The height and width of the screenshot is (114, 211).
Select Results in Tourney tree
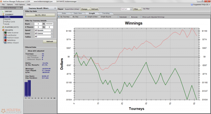tap(7, 17)
